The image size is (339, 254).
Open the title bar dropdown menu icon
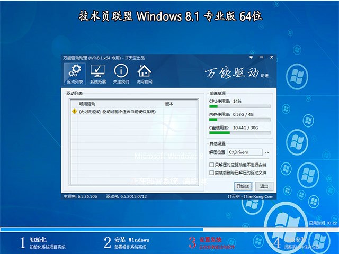251,57
